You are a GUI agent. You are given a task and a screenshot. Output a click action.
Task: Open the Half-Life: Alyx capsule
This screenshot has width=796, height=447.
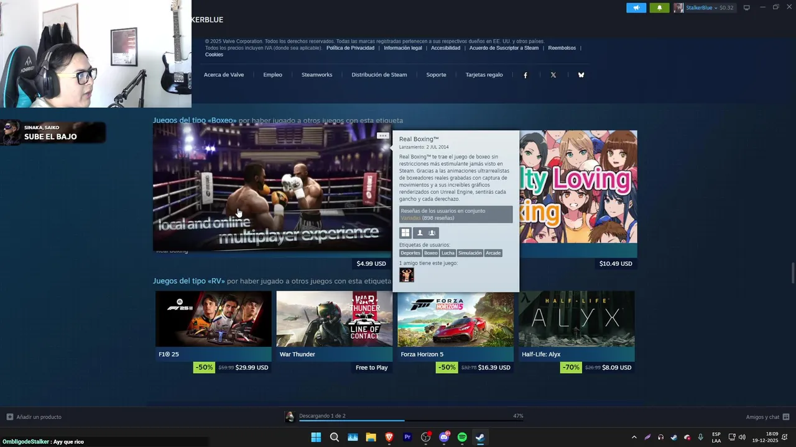coord(577,326)
